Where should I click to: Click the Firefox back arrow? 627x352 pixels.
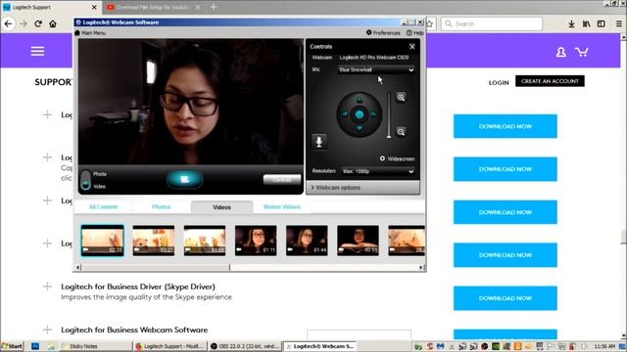tap(9, 23)
